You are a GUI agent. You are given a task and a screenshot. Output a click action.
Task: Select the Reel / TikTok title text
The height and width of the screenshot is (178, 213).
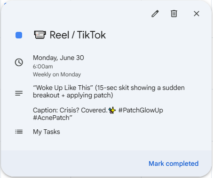pyautogui.click(x=78, y=35)
